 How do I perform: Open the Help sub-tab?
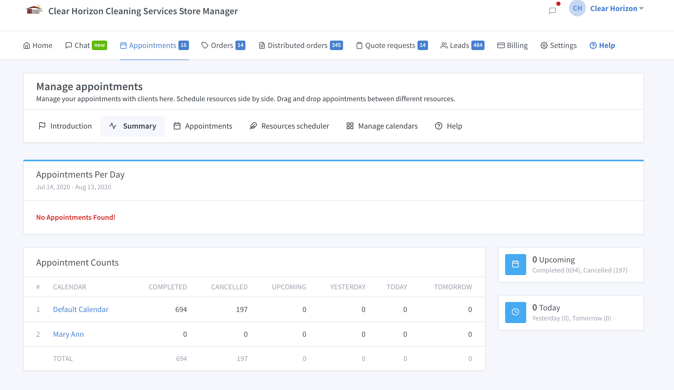[x=449, y=126]
